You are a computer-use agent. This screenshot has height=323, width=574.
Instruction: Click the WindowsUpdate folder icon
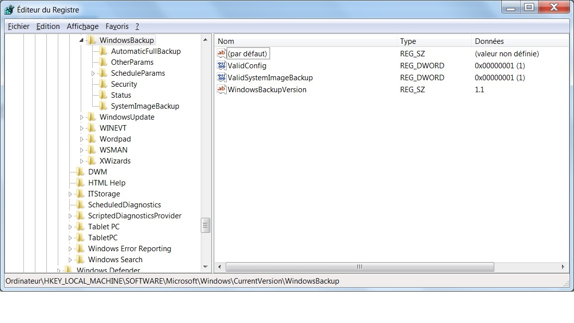point(92,117)
